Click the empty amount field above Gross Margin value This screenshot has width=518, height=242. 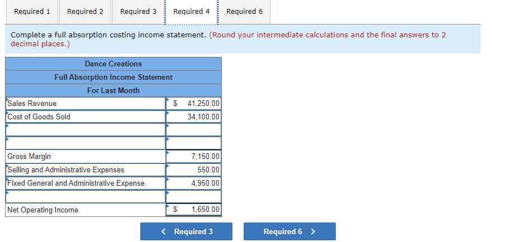pyautogui.click(x=193, y=143)
